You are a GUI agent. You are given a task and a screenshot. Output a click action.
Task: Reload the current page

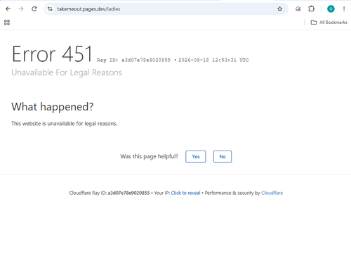pos(34,9)
